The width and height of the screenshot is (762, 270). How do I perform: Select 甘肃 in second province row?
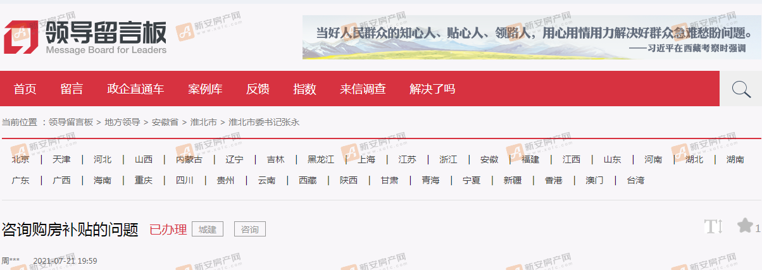[390, 180]
